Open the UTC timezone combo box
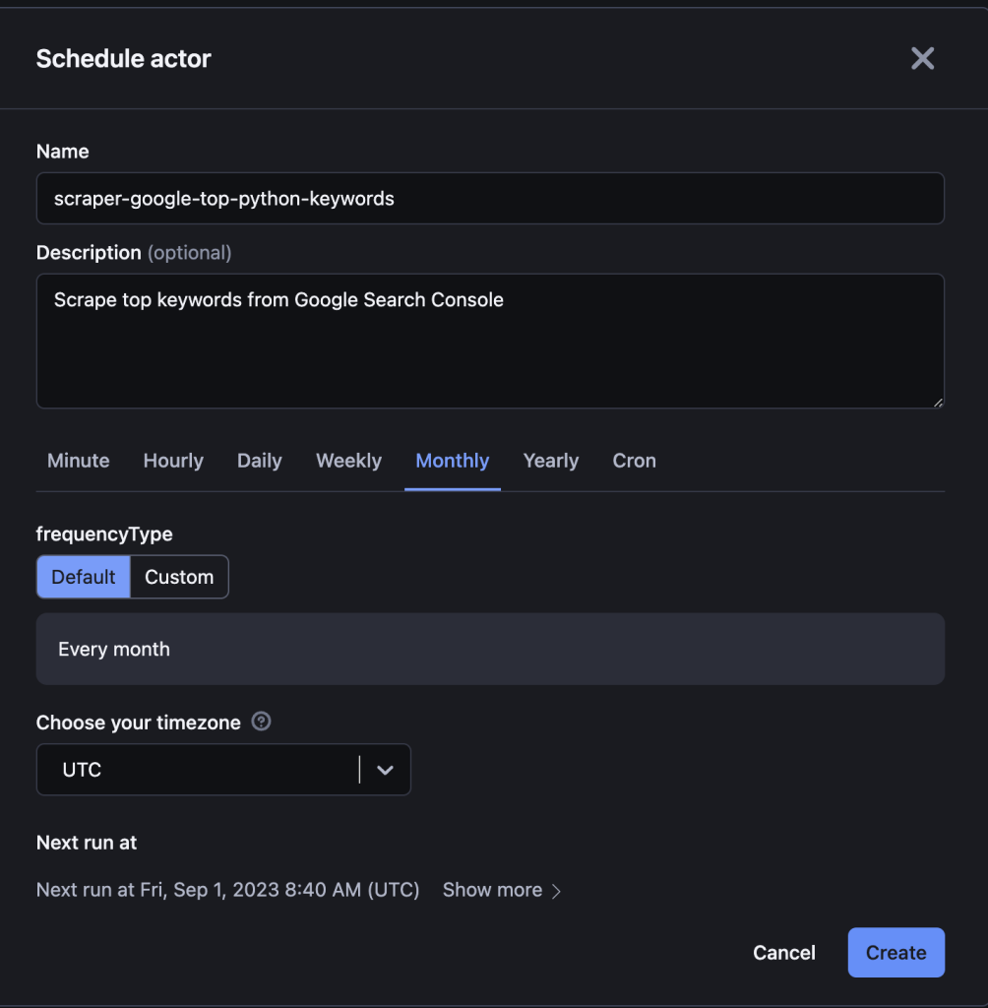This screenshot has height=1008, width=988. pyautogui.click(x=223, y=770)
